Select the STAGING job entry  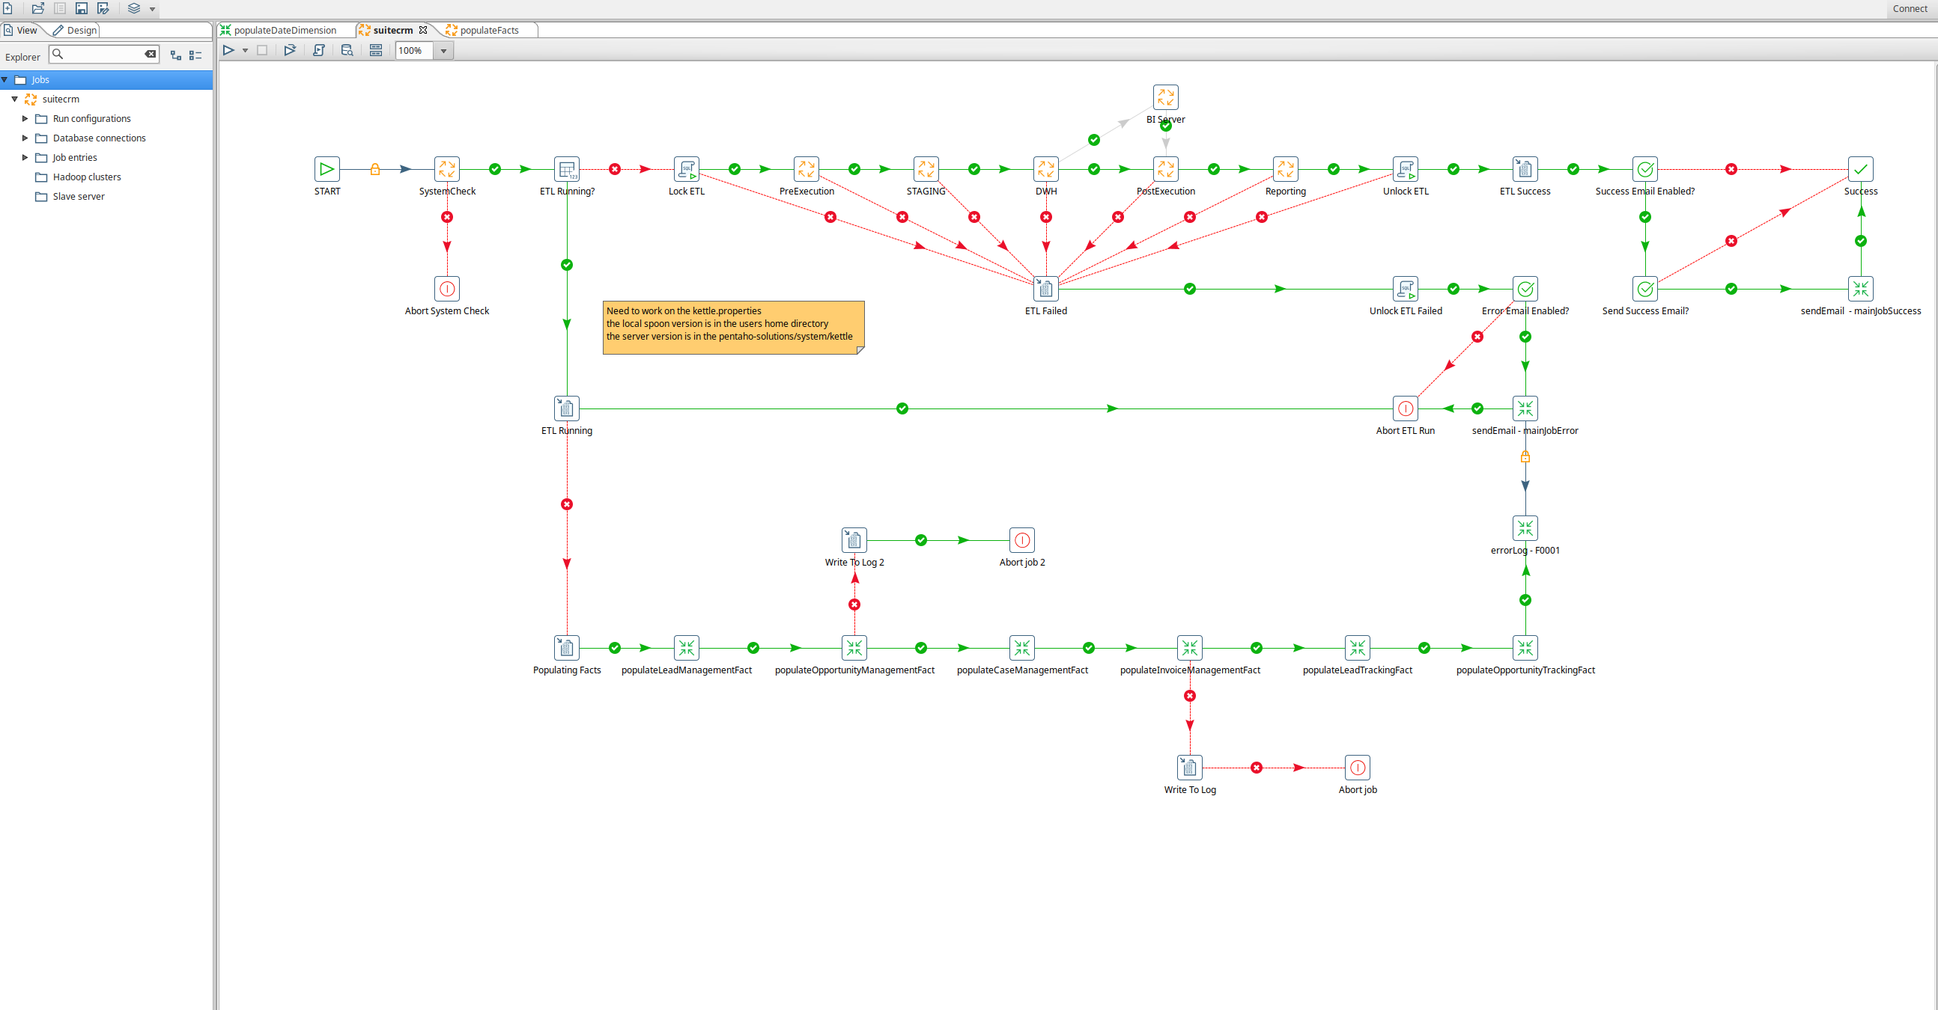click(x=926, y=169)
